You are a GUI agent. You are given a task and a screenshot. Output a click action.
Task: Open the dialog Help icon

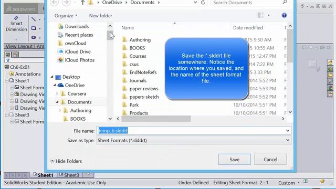click(x=284, y=15)
